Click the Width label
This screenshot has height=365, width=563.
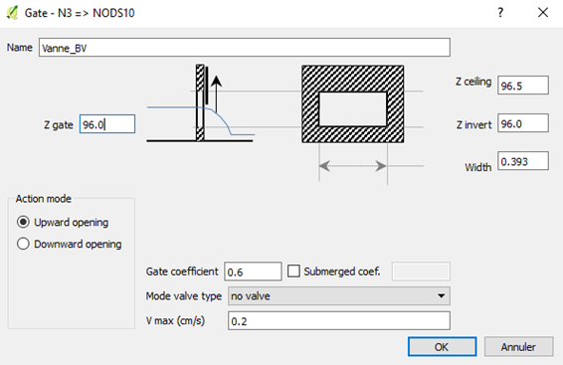click(x=477, y=167)
